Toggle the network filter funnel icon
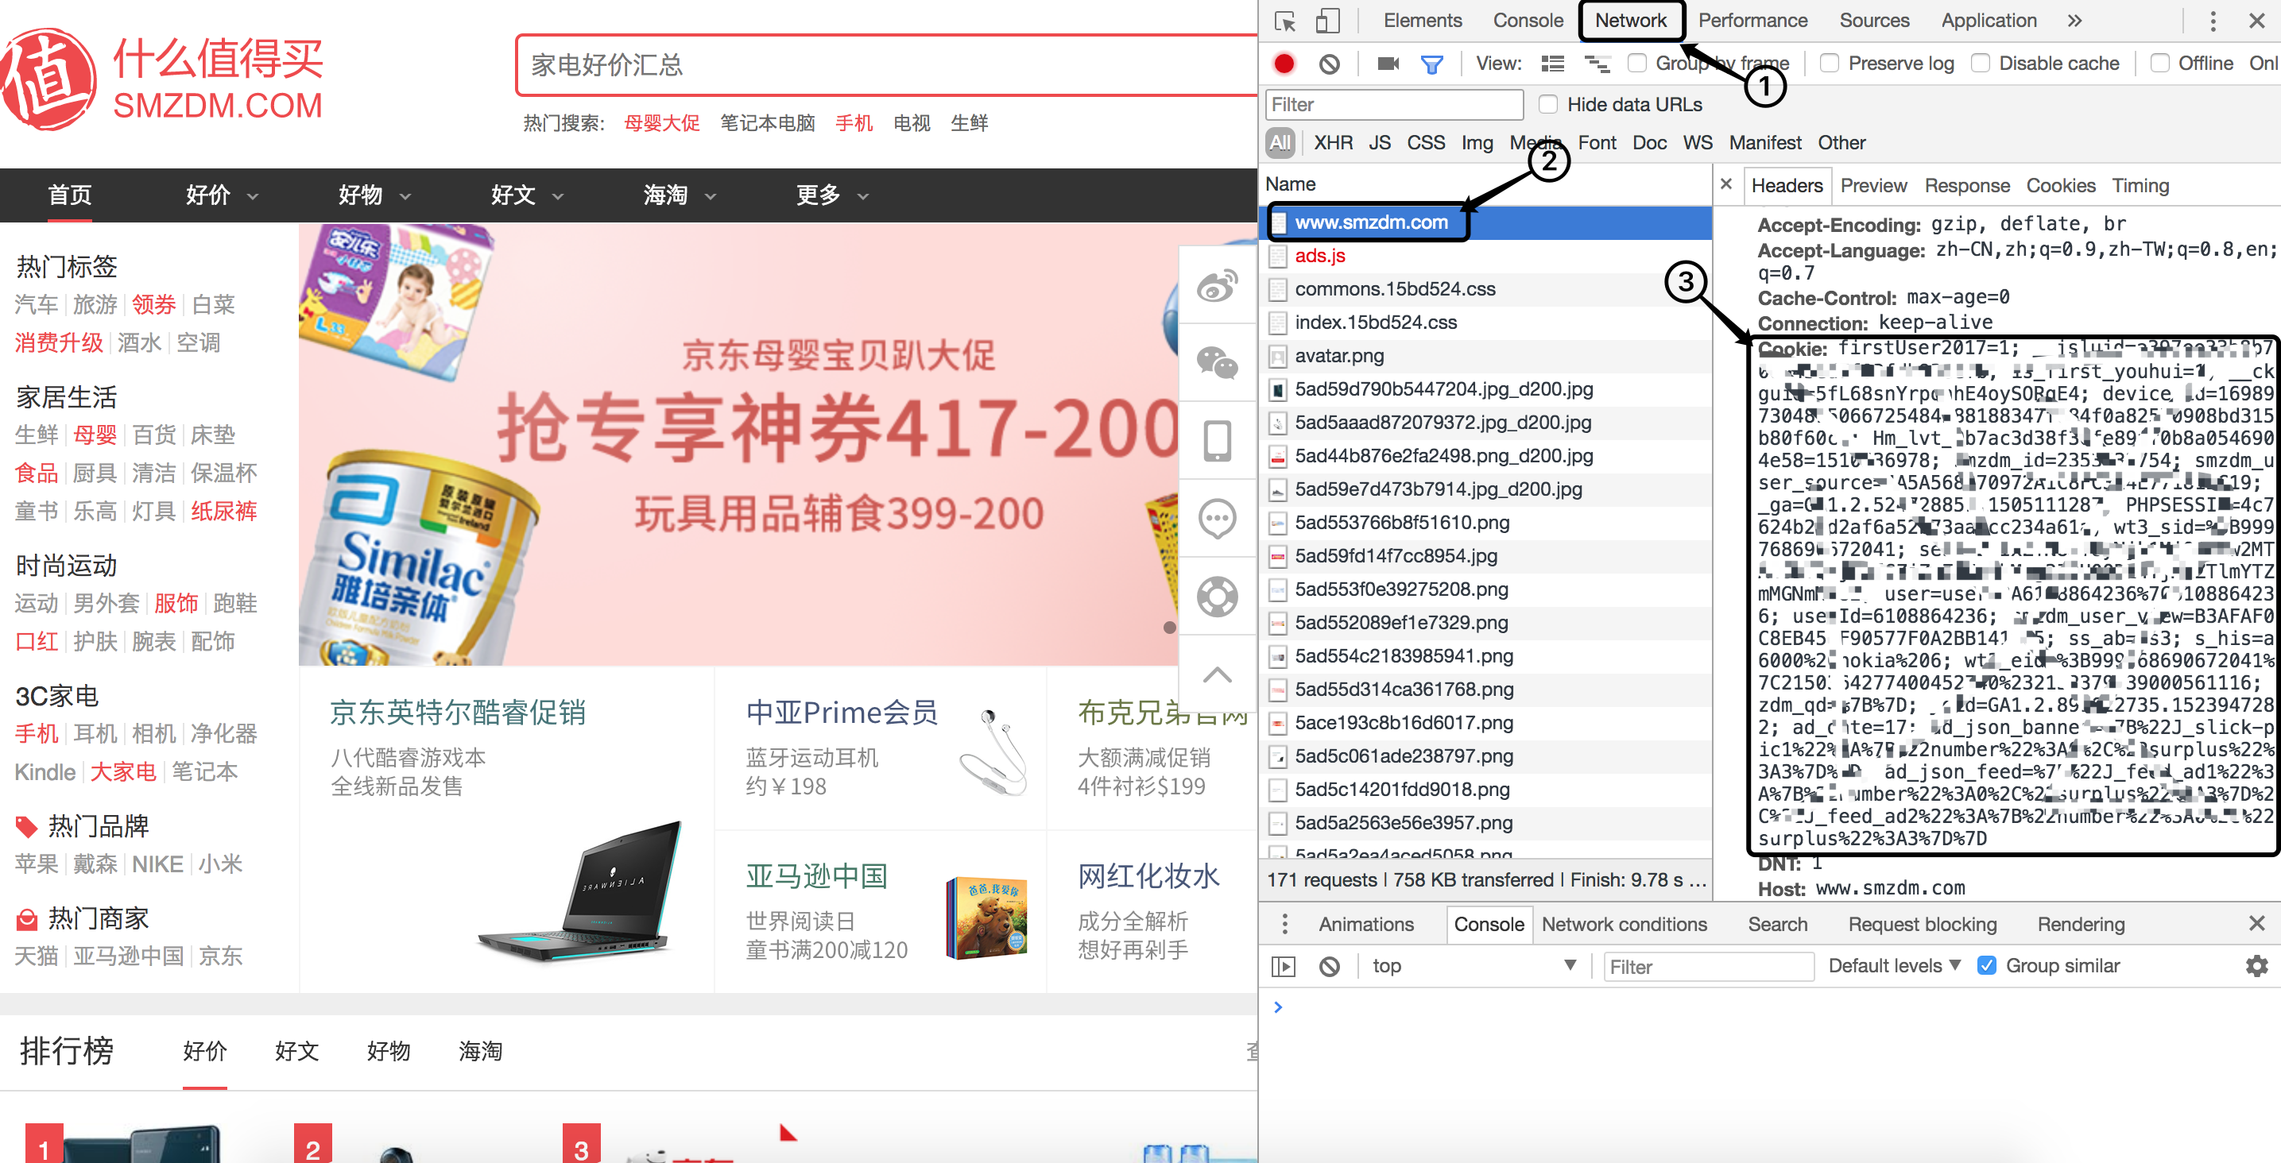Viewport: 2281px width, 1163px height. coord(1431,63)
